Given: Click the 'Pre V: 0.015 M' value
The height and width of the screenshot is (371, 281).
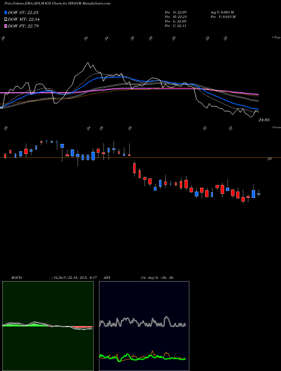Looking at the screenshot, I should 223,16.
